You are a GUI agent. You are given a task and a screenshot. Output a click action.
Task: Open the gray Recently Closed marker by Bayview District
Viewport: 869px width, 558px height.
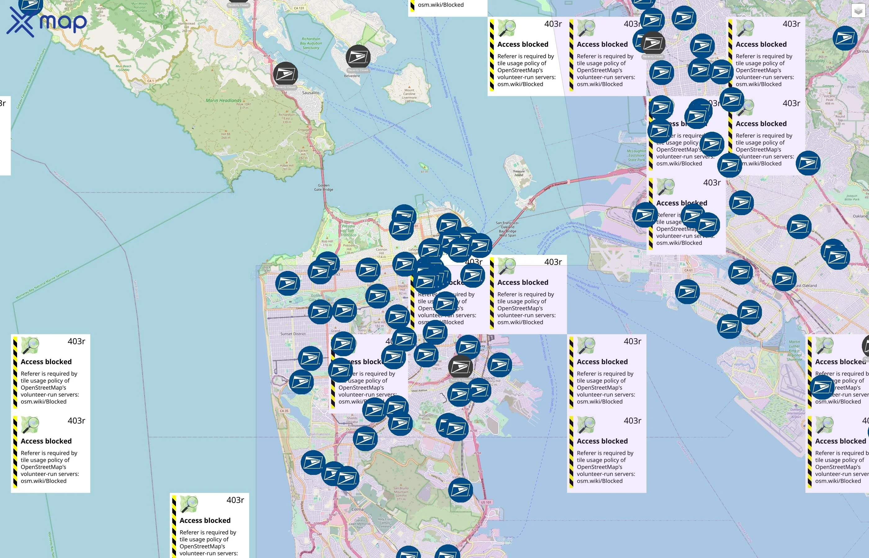tap(461, 367)
